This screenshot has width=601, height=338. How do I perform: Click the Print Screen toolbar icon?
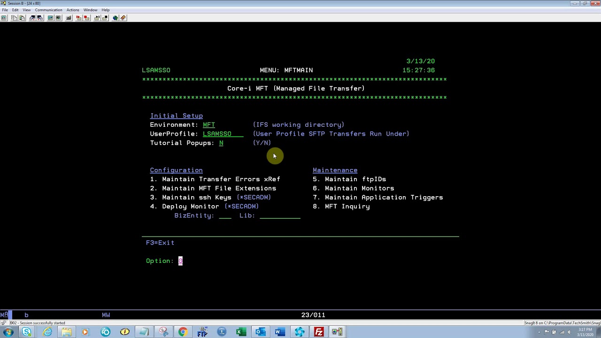coord(4,18)
